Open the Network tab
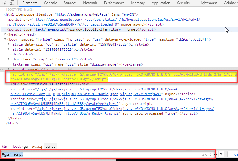This screenshot has width=238, height=161. click(x=90, y=3)
